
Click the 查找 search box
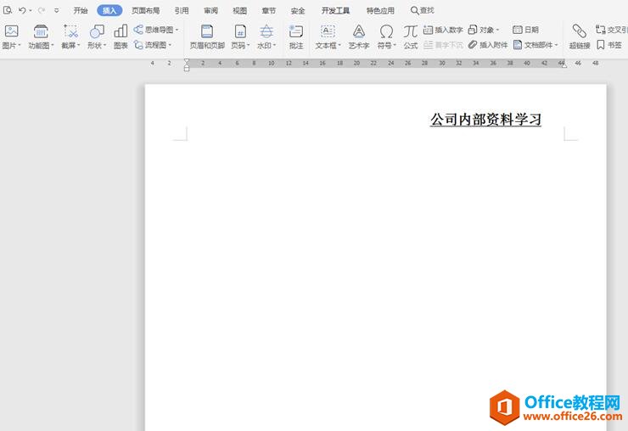coord(423,11)
